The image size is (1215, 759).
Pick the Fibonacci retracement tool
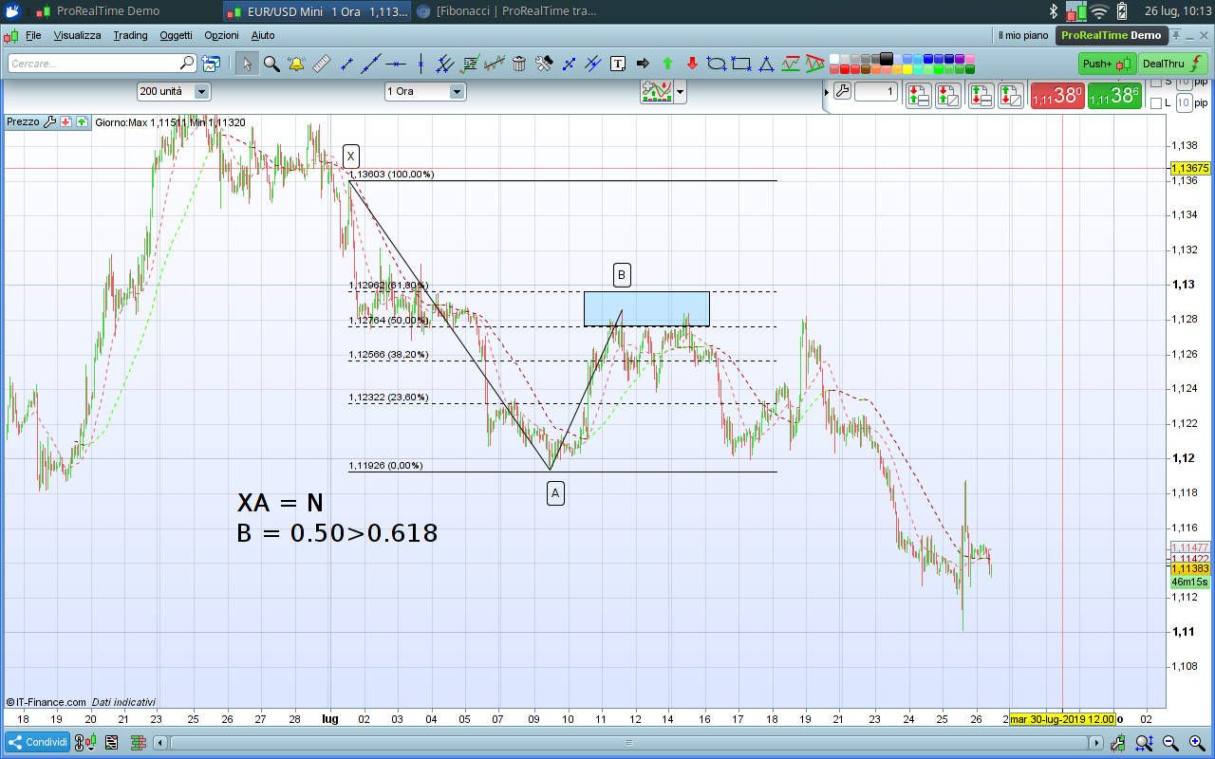tap(470, 64)
